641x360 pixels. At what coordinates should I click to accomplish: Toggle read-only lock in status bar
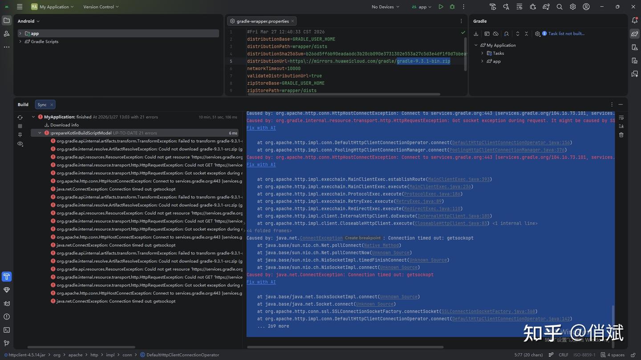coord(633,355)
